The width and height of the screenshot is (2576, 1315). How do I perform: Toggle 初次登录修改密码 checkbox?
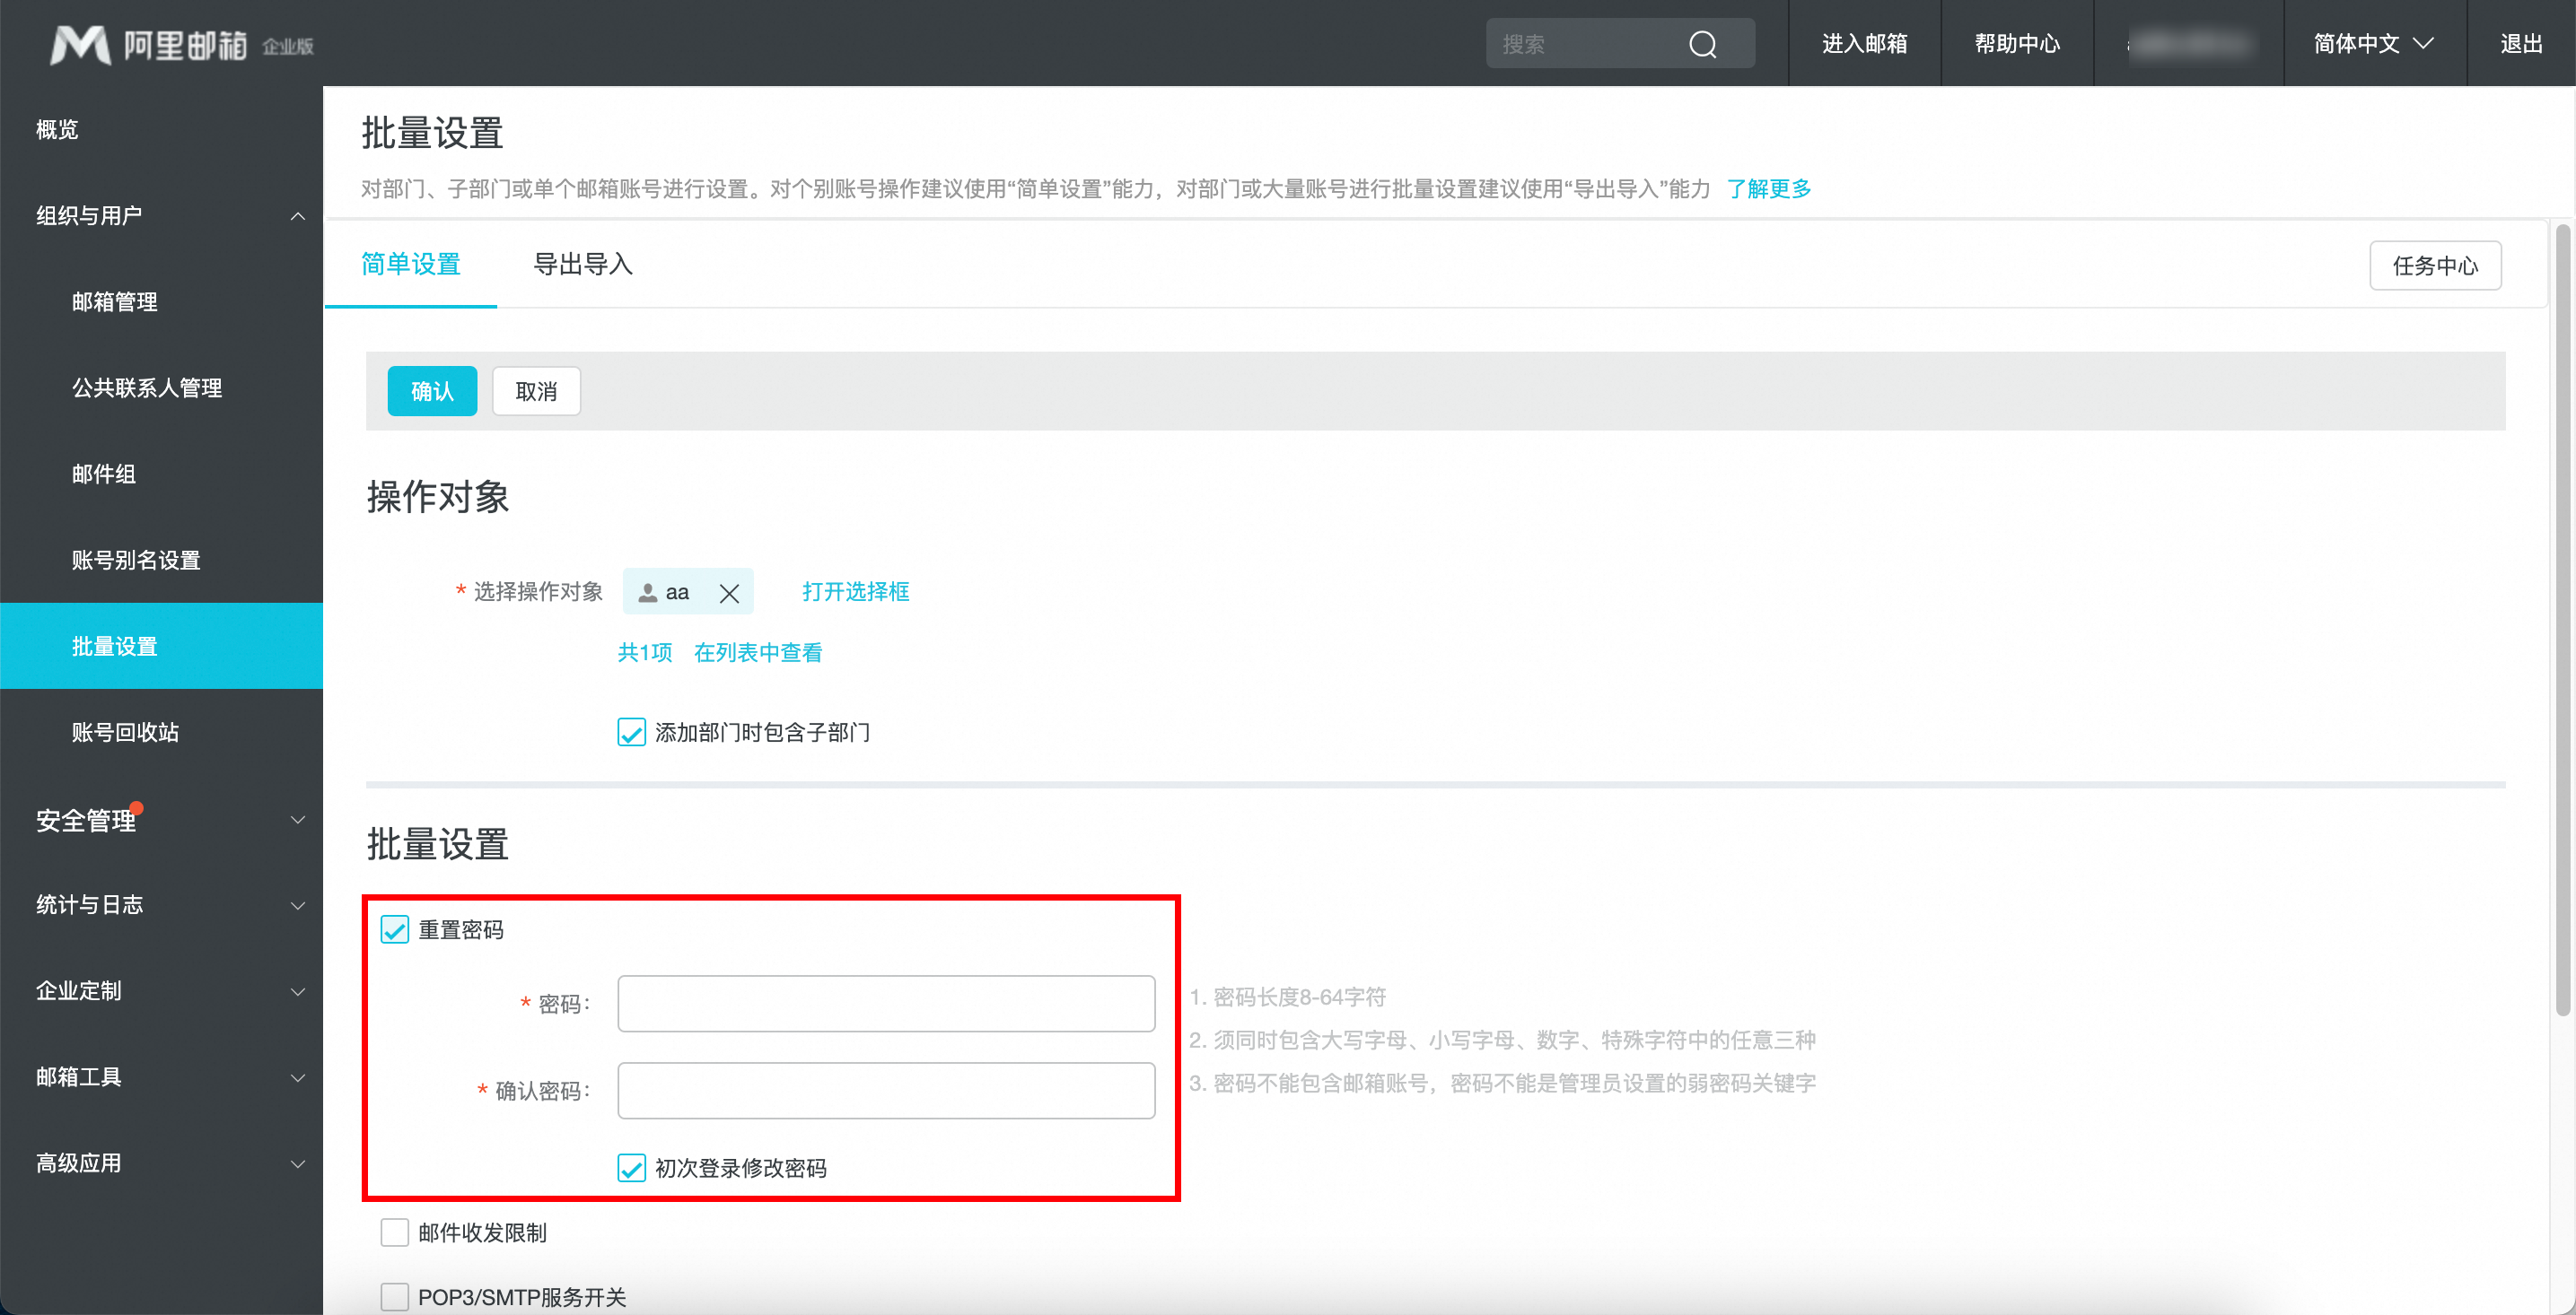[631, 1167]
